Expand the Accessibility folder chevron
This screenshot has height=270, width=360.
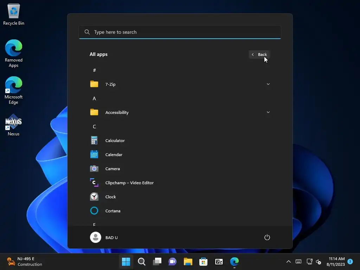[268, 112]
